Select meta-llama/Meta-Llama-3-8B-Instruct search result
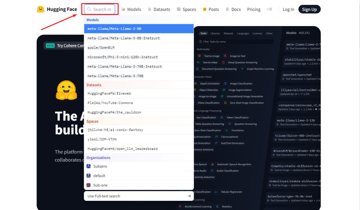 tap(124, 38)
